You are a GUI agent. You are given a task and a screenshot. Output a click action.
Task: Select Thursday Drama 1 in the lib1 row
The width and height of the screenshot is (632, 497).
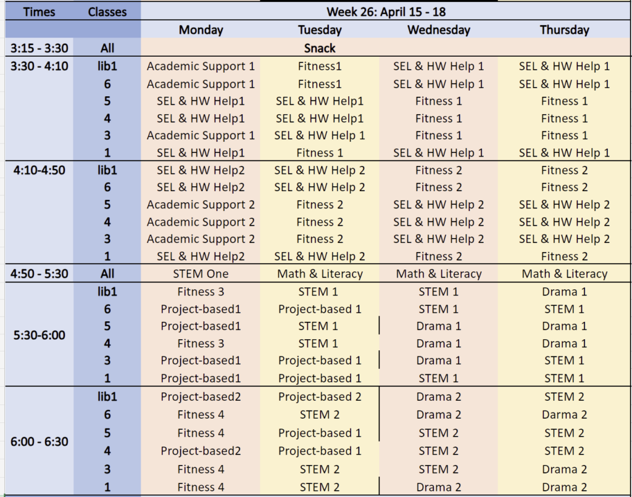pyautogui.click(x=564, y=292)
